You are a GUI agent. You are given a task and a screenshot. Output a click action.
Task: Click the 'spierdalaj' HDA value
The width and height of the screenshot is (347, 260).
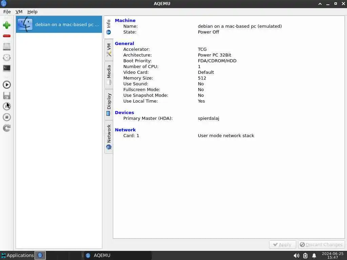click(208, 118)
